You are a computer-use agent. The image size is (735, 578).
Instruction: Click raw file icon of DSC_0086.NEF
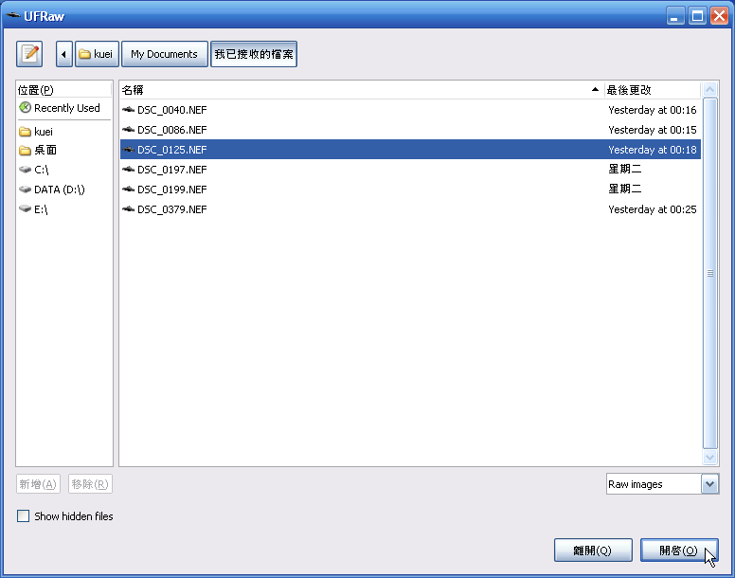point(129,130)
